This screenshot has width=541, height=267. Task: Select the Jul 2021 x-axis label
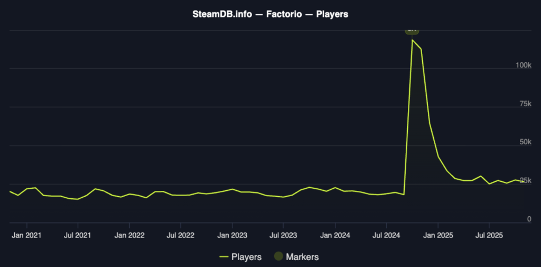(x=78, y=234)
